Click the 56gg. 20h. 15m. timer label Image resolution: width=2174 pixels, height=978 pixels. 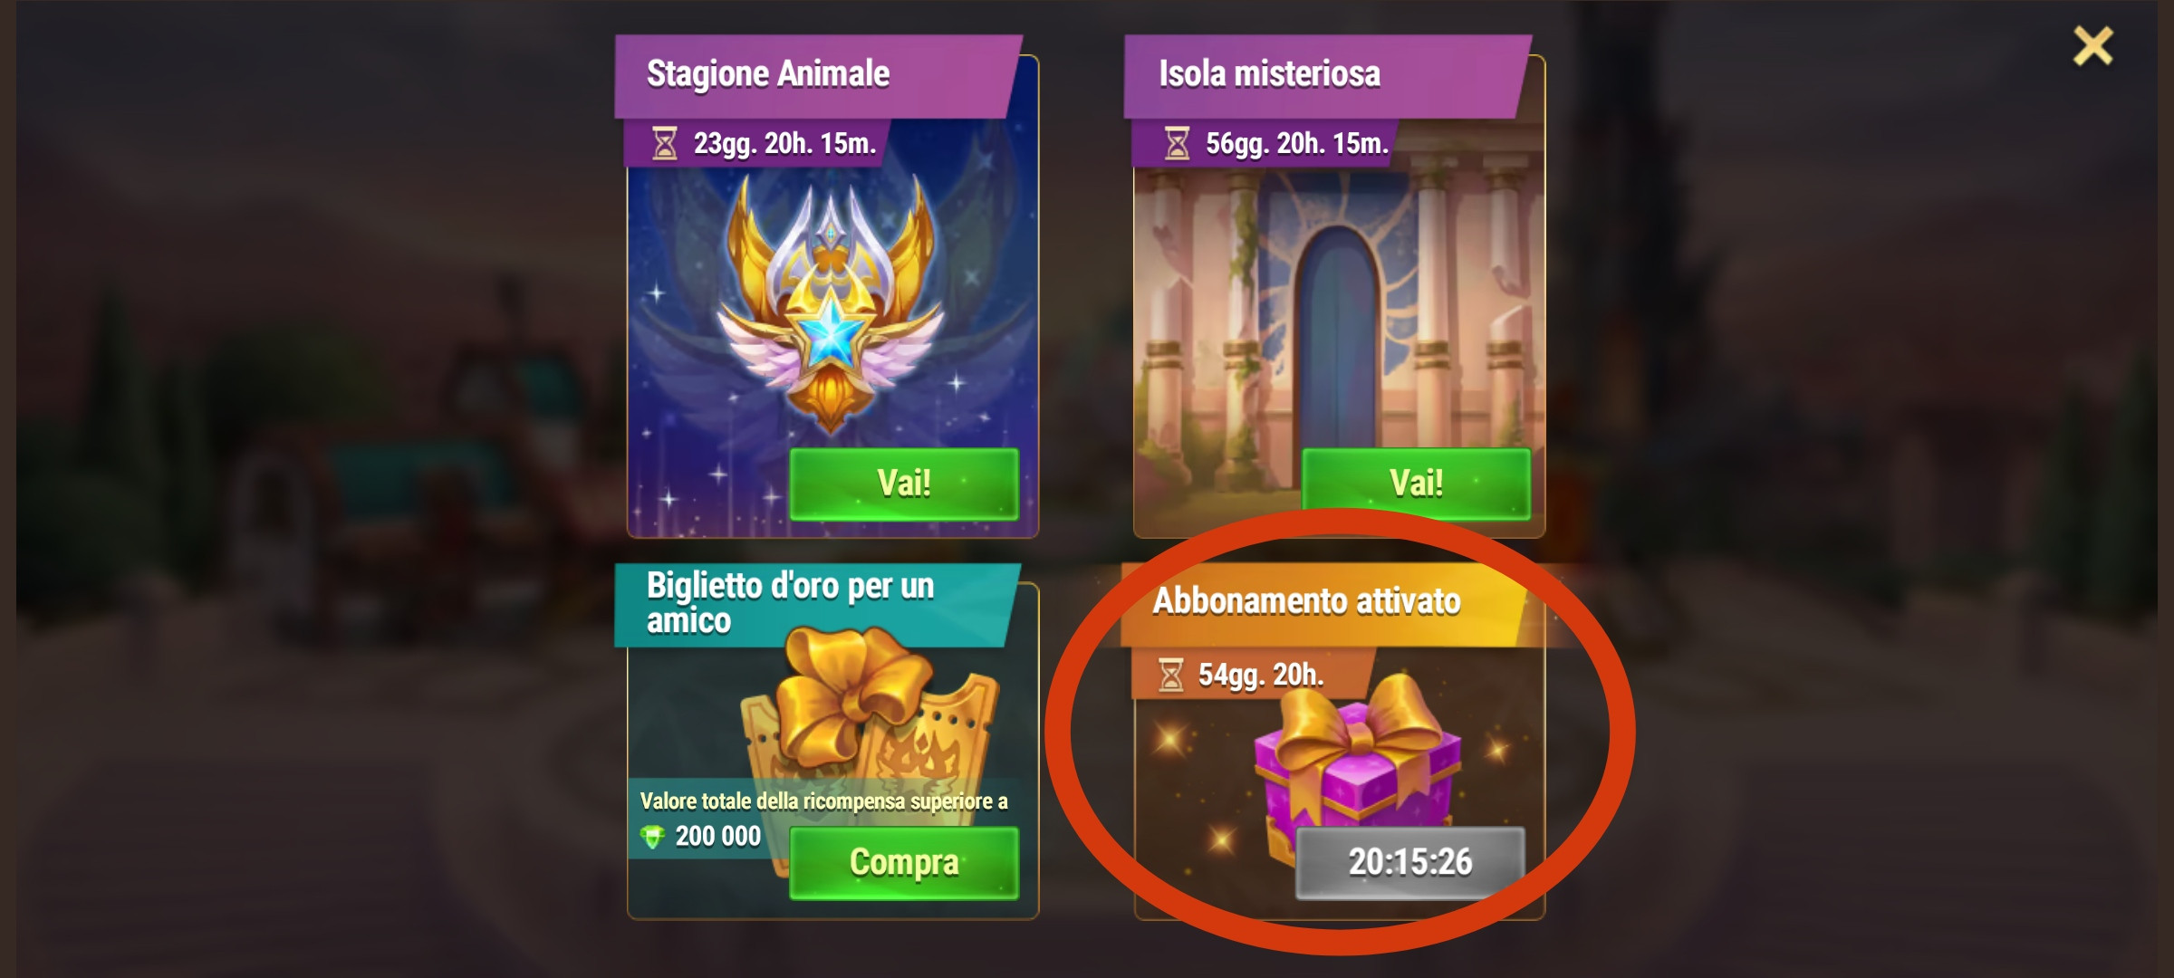[x=1296, y=143]
